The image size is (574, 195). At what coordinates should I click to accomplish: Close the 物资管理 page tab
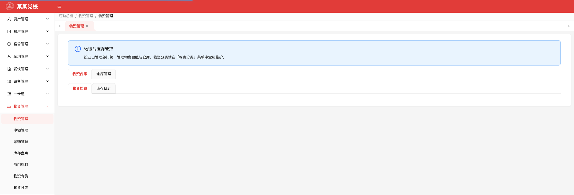click(x=87, y=26)
